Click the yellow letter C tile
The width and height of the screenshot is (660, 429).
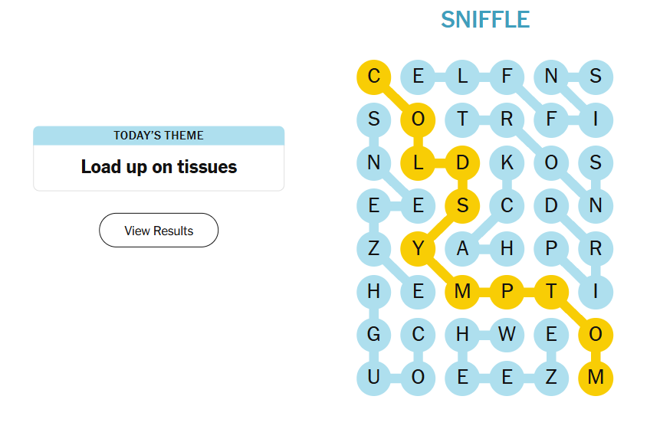click(374, 76)
